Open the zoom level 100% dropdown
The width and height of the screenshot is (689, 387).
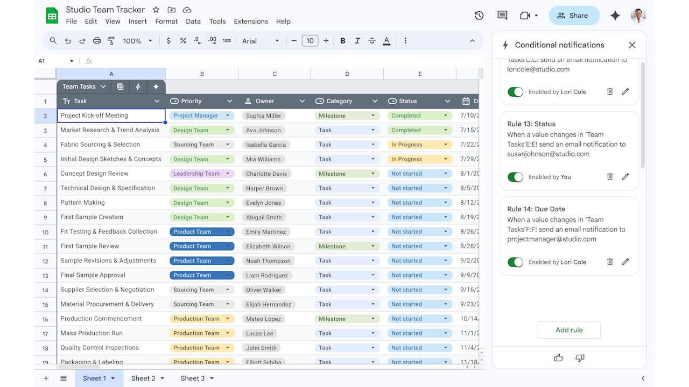click(x=138, y=41)
